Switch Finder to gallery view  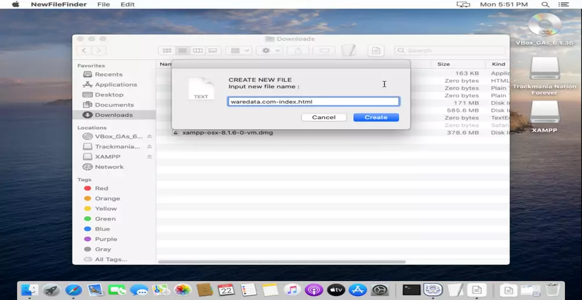pyautogui.click(x=212, y=51)
